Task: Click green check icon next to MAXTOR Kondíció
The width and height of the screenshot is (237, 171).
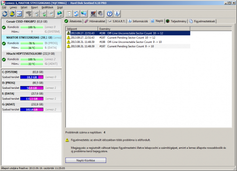Action: [x=4, y=43]
